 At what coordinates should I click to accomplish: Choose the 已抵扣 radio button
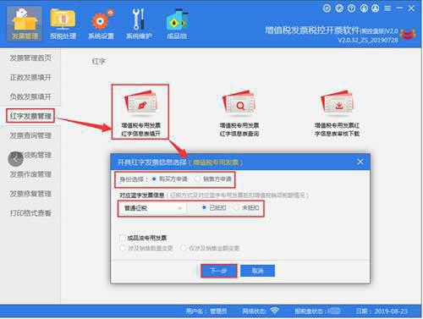[x=214, y=208]
